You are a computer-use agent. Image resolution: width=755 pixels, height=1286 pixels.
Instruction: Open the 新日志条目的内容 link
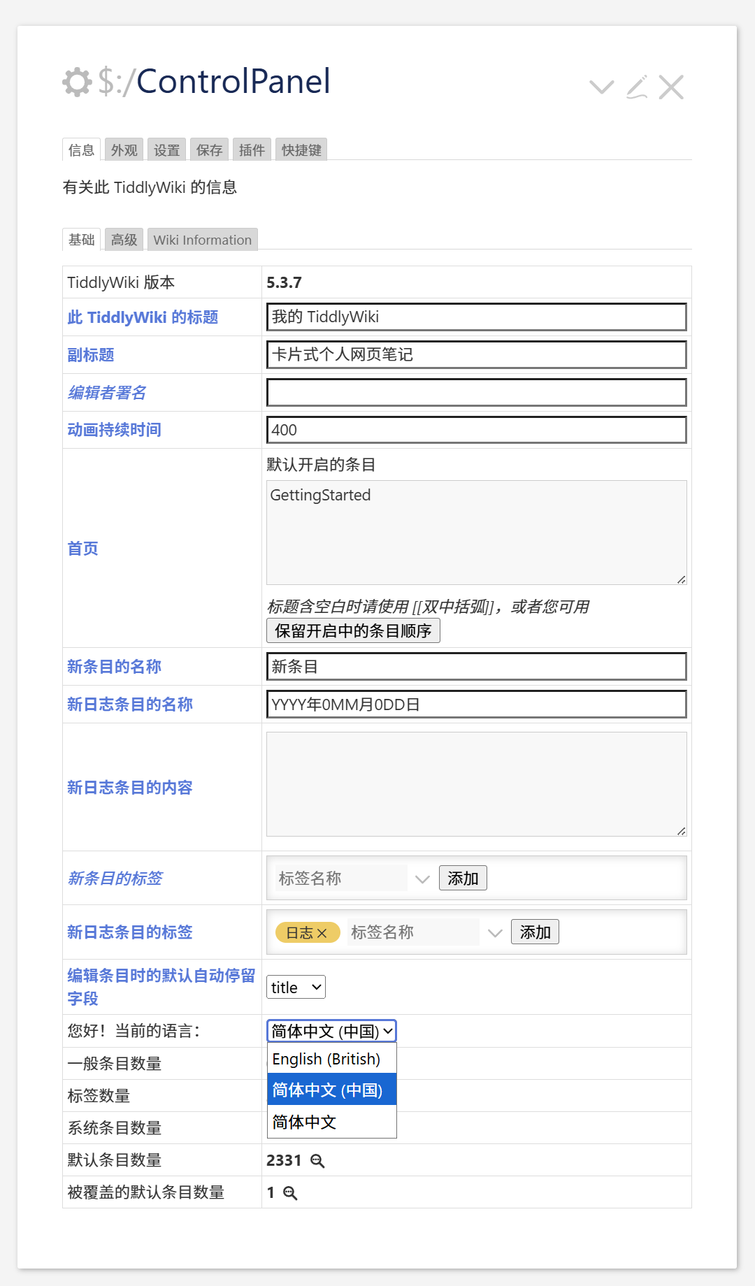pos(130,788)
